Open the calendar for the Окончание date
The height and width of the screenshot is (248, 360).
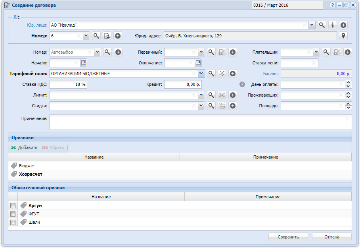[x=198, y=63]
